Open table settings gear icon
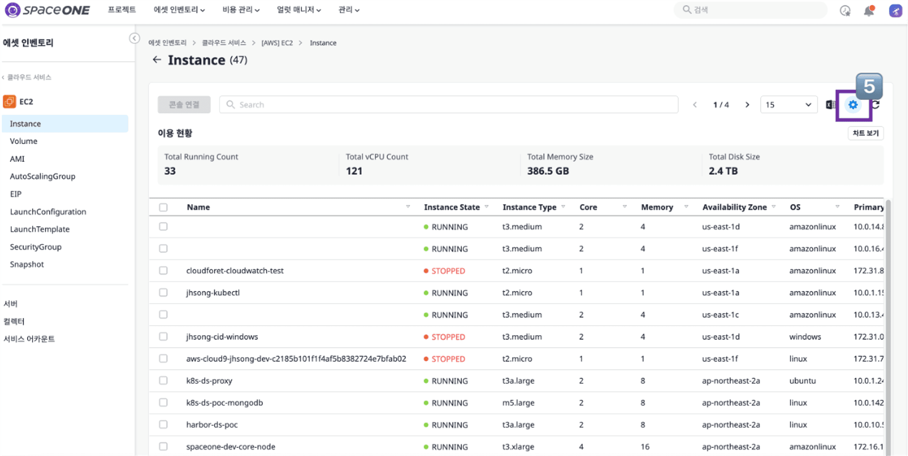Viewport: 908px width, 456px height. 853,105
